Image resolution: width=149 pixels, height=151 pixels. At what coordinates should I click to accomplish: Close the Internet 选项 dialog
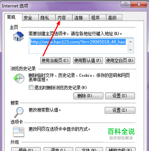139,4
